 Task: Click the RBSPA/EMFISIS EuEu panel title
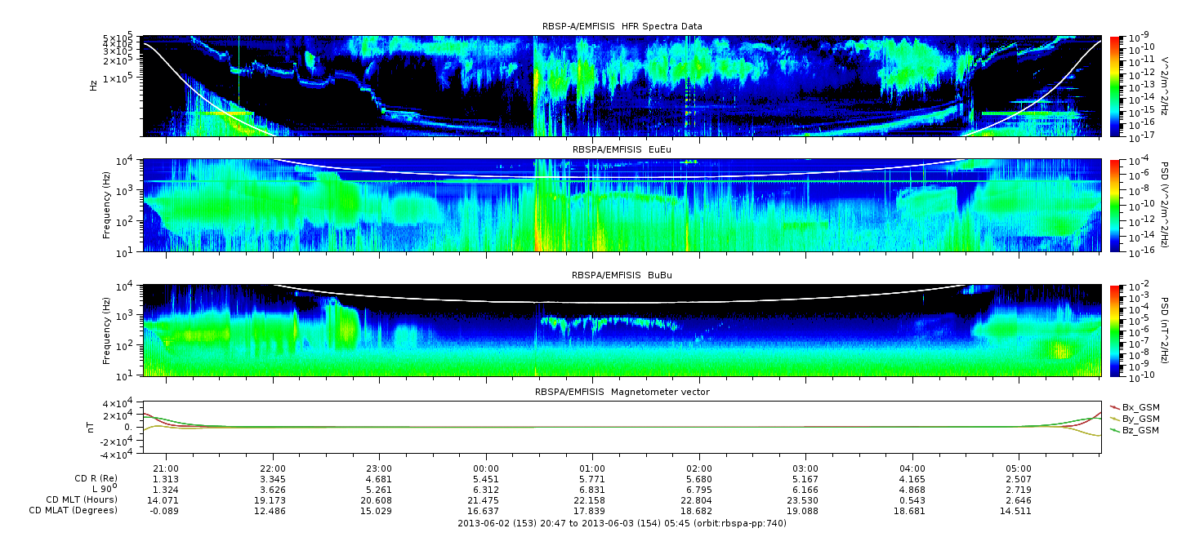coord(622,150)
